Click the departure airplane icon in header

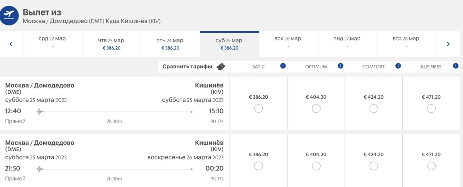pos(8,15)
